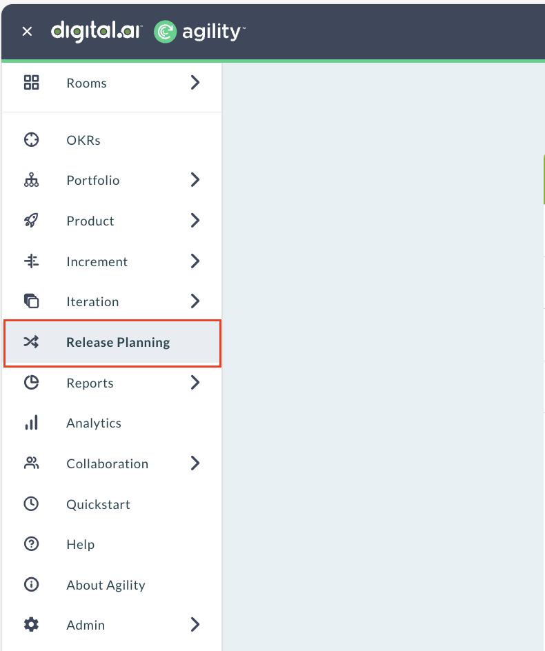Viewport: 545px width, 651px height.
Task: Click the Portfolio hierarchy icon
Action: tap(31, 180)
